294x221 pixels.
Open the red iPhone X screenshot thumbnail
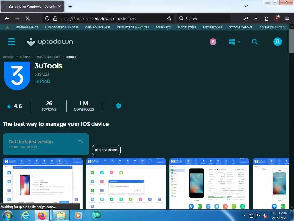click(43, 184)
